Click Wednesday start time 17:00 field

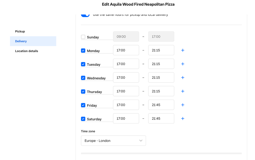click(126, 78)
